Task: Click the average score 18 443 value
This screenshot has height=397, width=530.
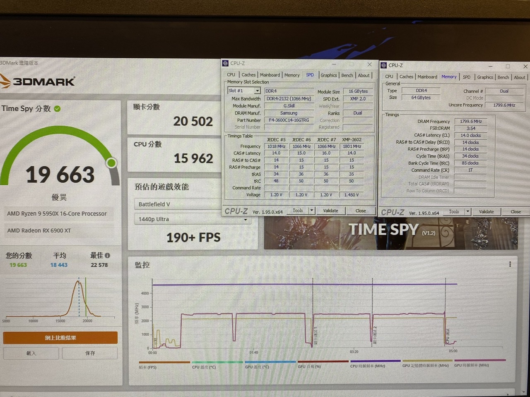Action: [x=59, y=265]
